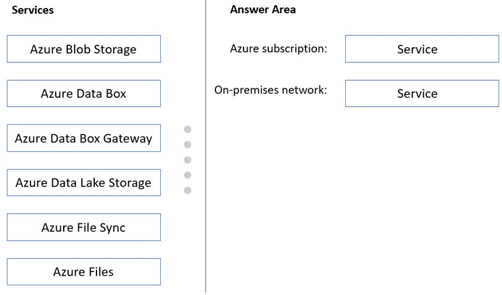Choose the Azure Data Box Gateway service
This screenshot has height=295, width=502.
83,138
